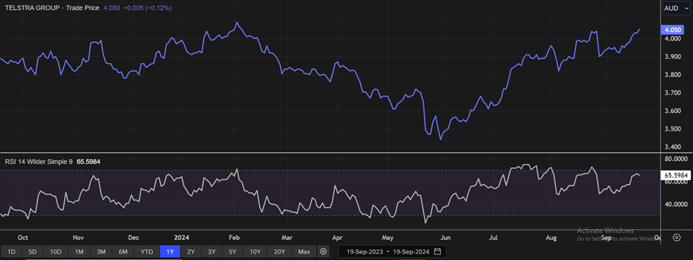The image size is (693, 260).
Task: Click the Oct label at axis start
Action: (x=23, y=237)
